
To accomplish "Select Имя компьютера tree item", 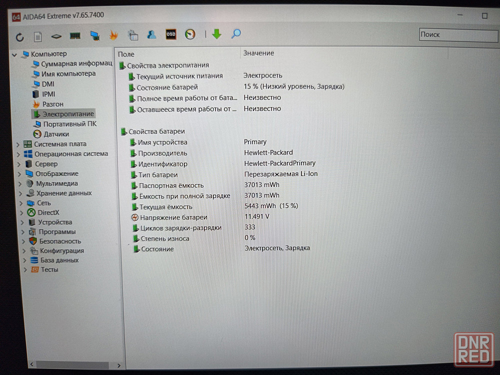I will tap(64, 73).
